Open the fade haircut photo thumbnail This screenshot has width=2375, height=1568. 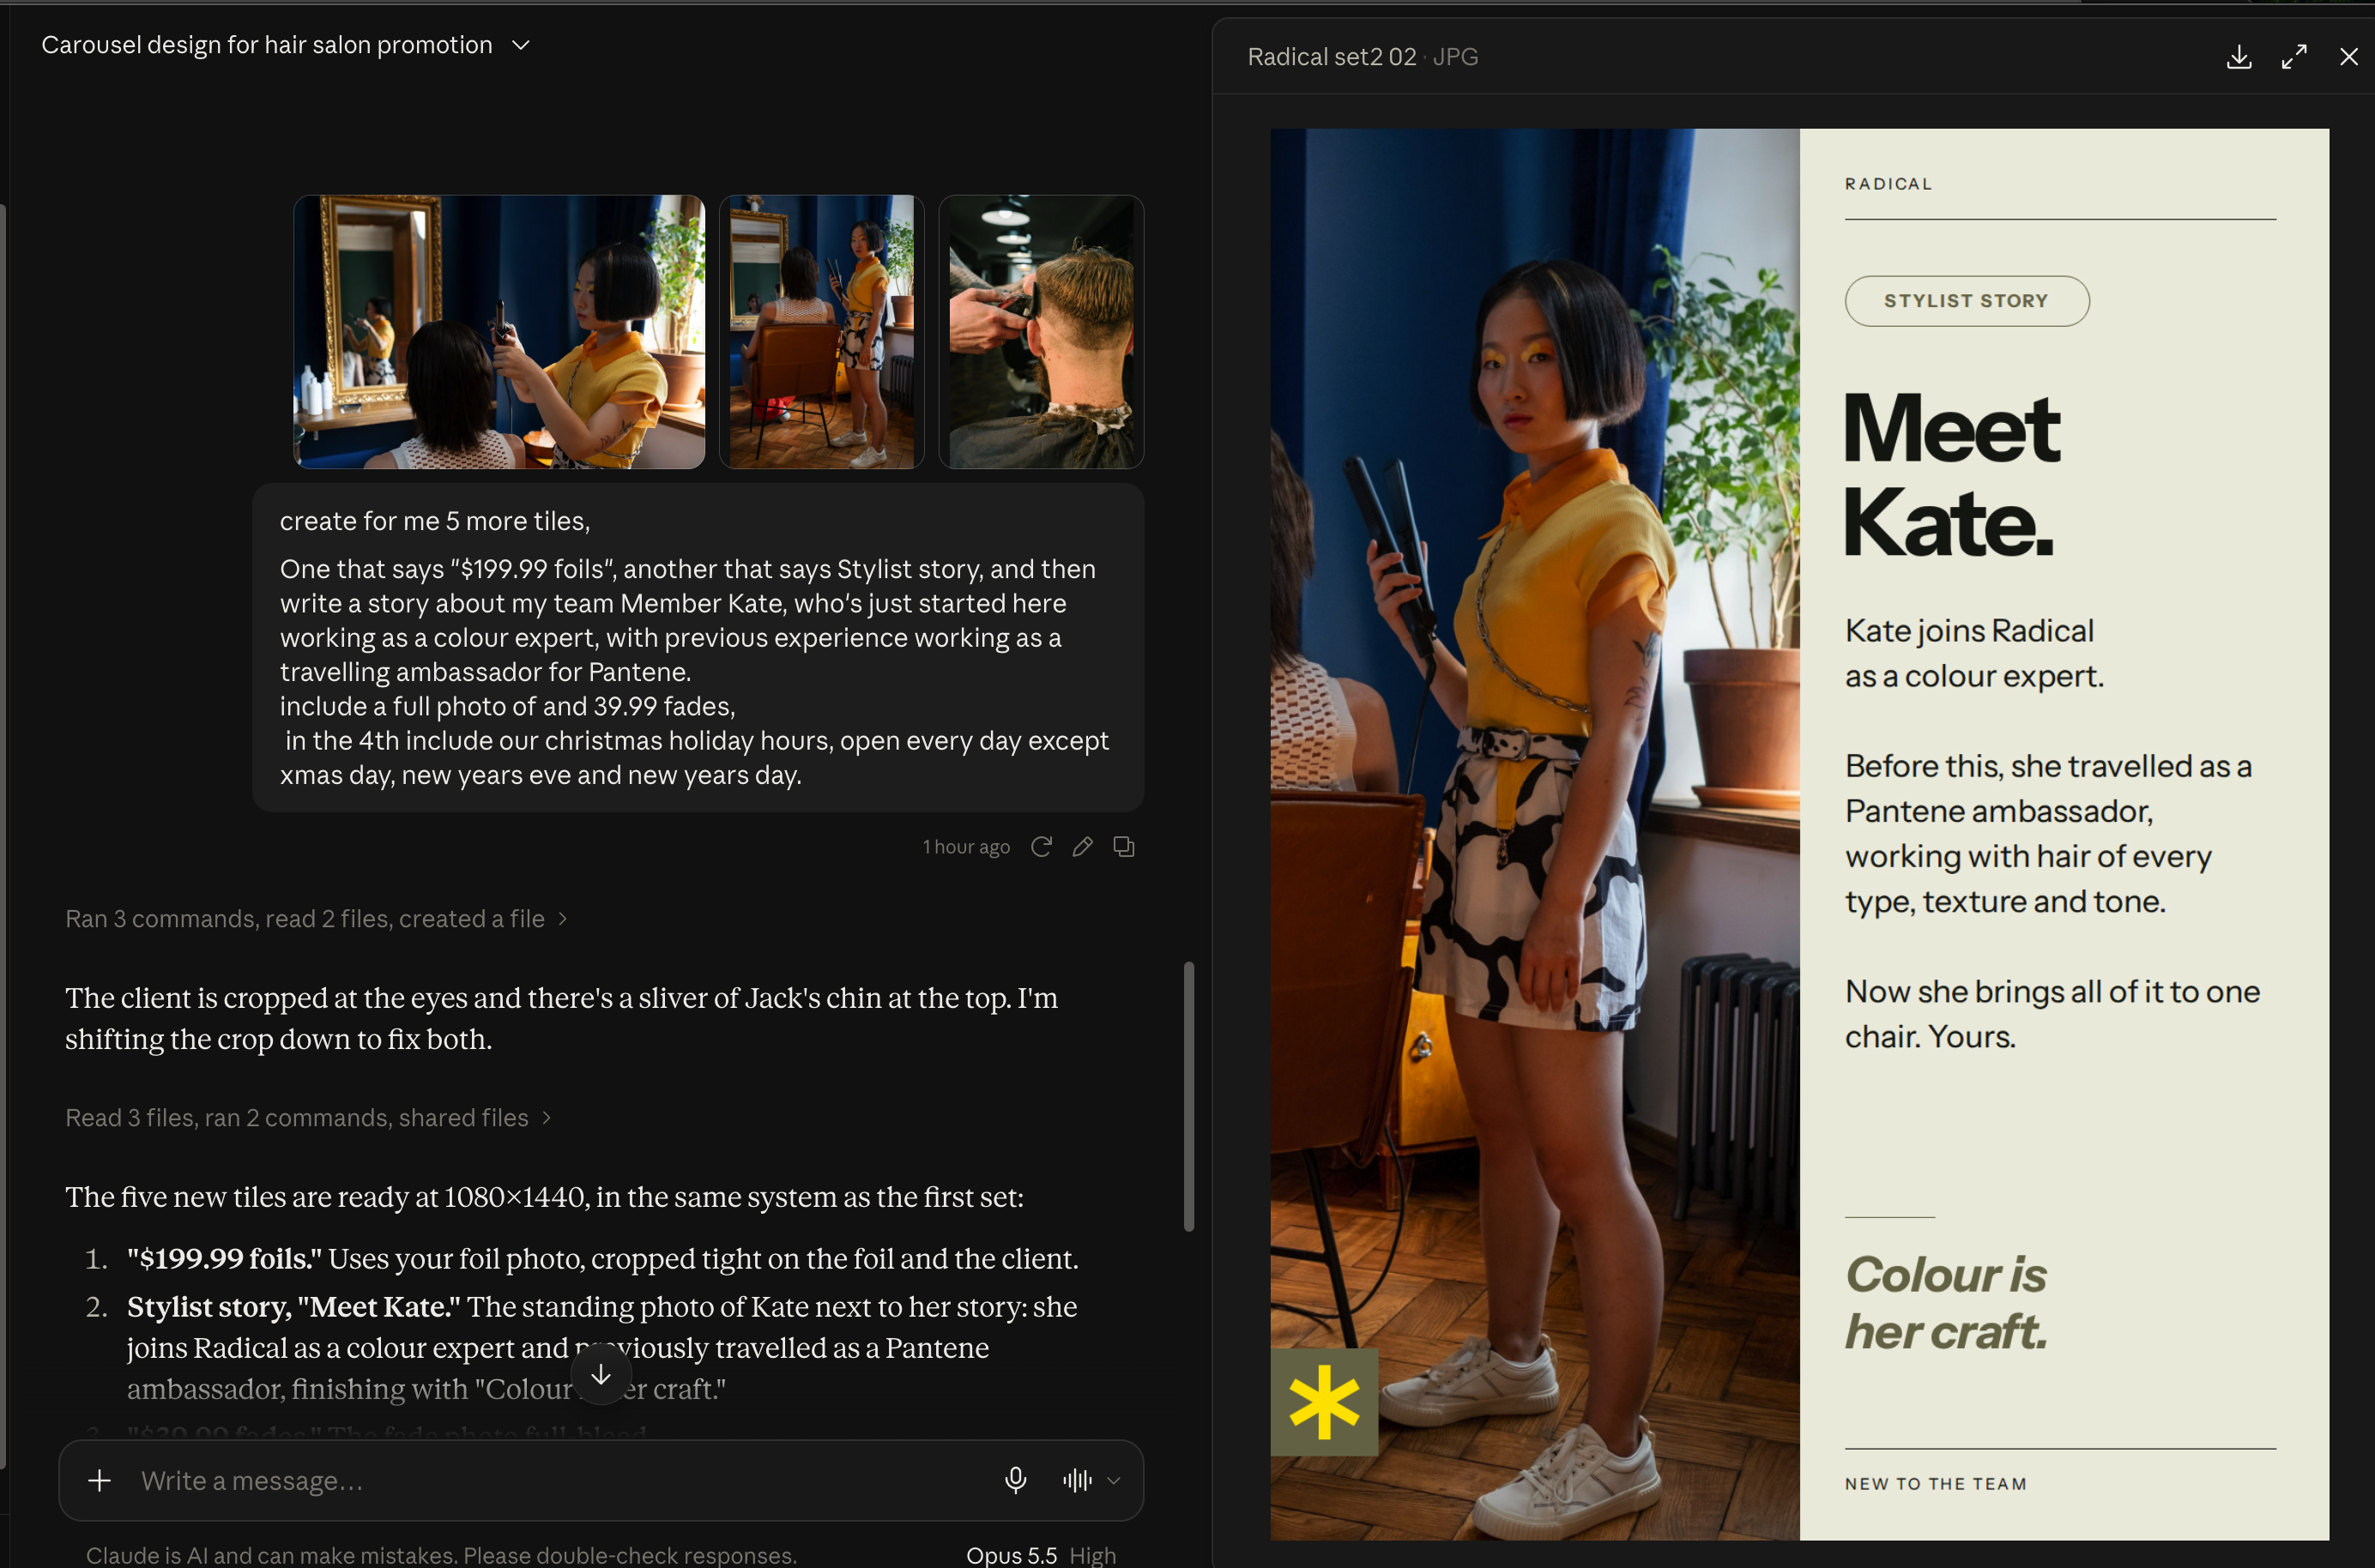point(1041,331)
